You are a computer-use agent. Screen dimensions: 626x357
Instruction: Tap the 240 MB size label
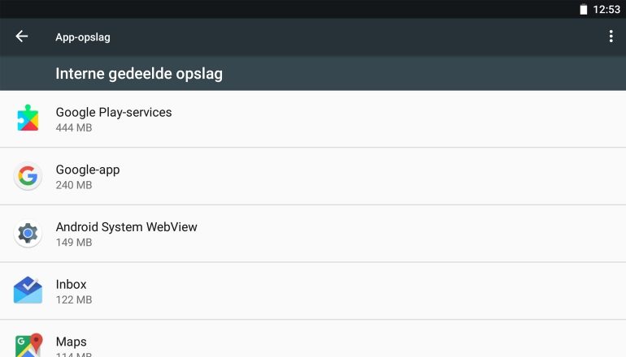click(74, 186)
